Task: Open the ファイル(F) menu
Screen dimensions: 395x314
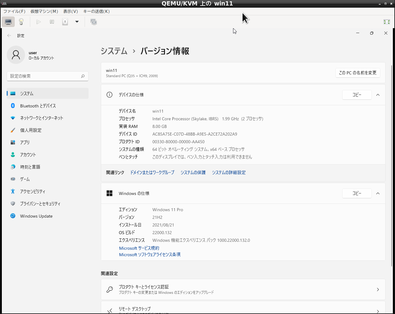Action: 14,11
